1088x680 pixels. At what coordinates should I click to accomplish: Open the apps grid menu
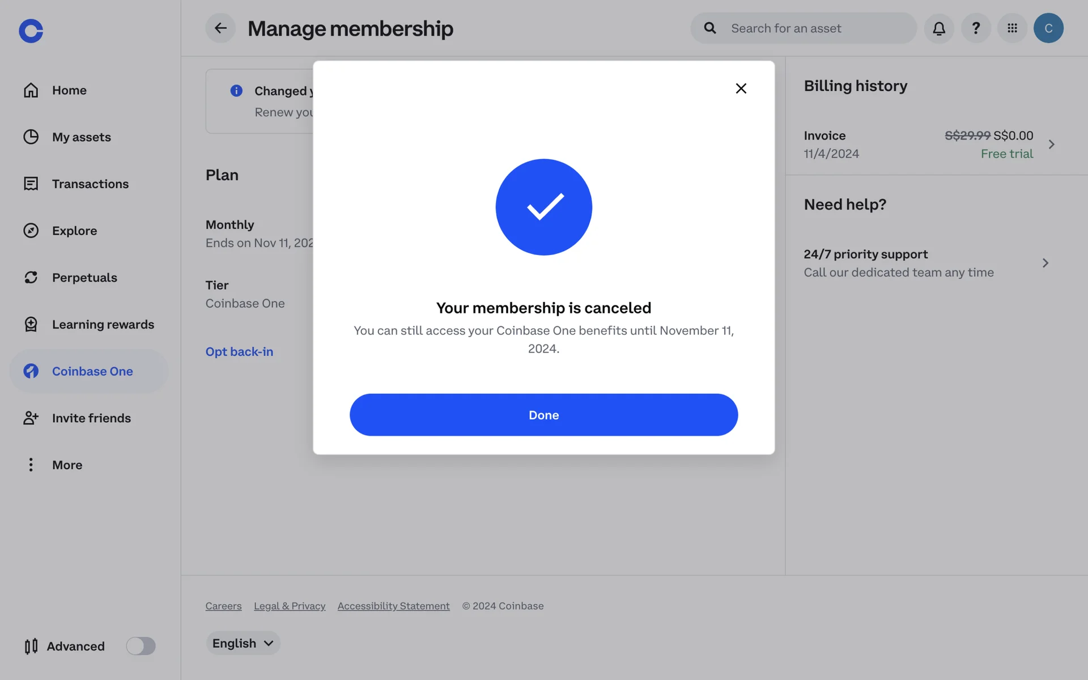1012,28
